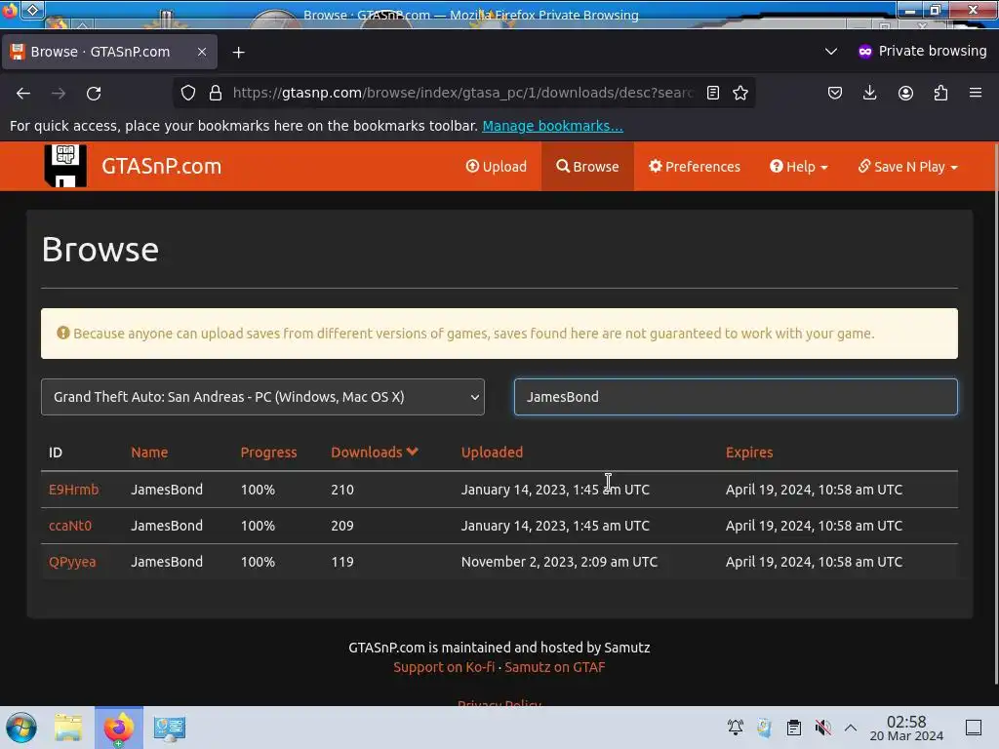Image resolution: width=999 pixels, height=749 pixels.
Task: Open the Browse navigation item
Action: pyautogui.click(x=587, y=166)
